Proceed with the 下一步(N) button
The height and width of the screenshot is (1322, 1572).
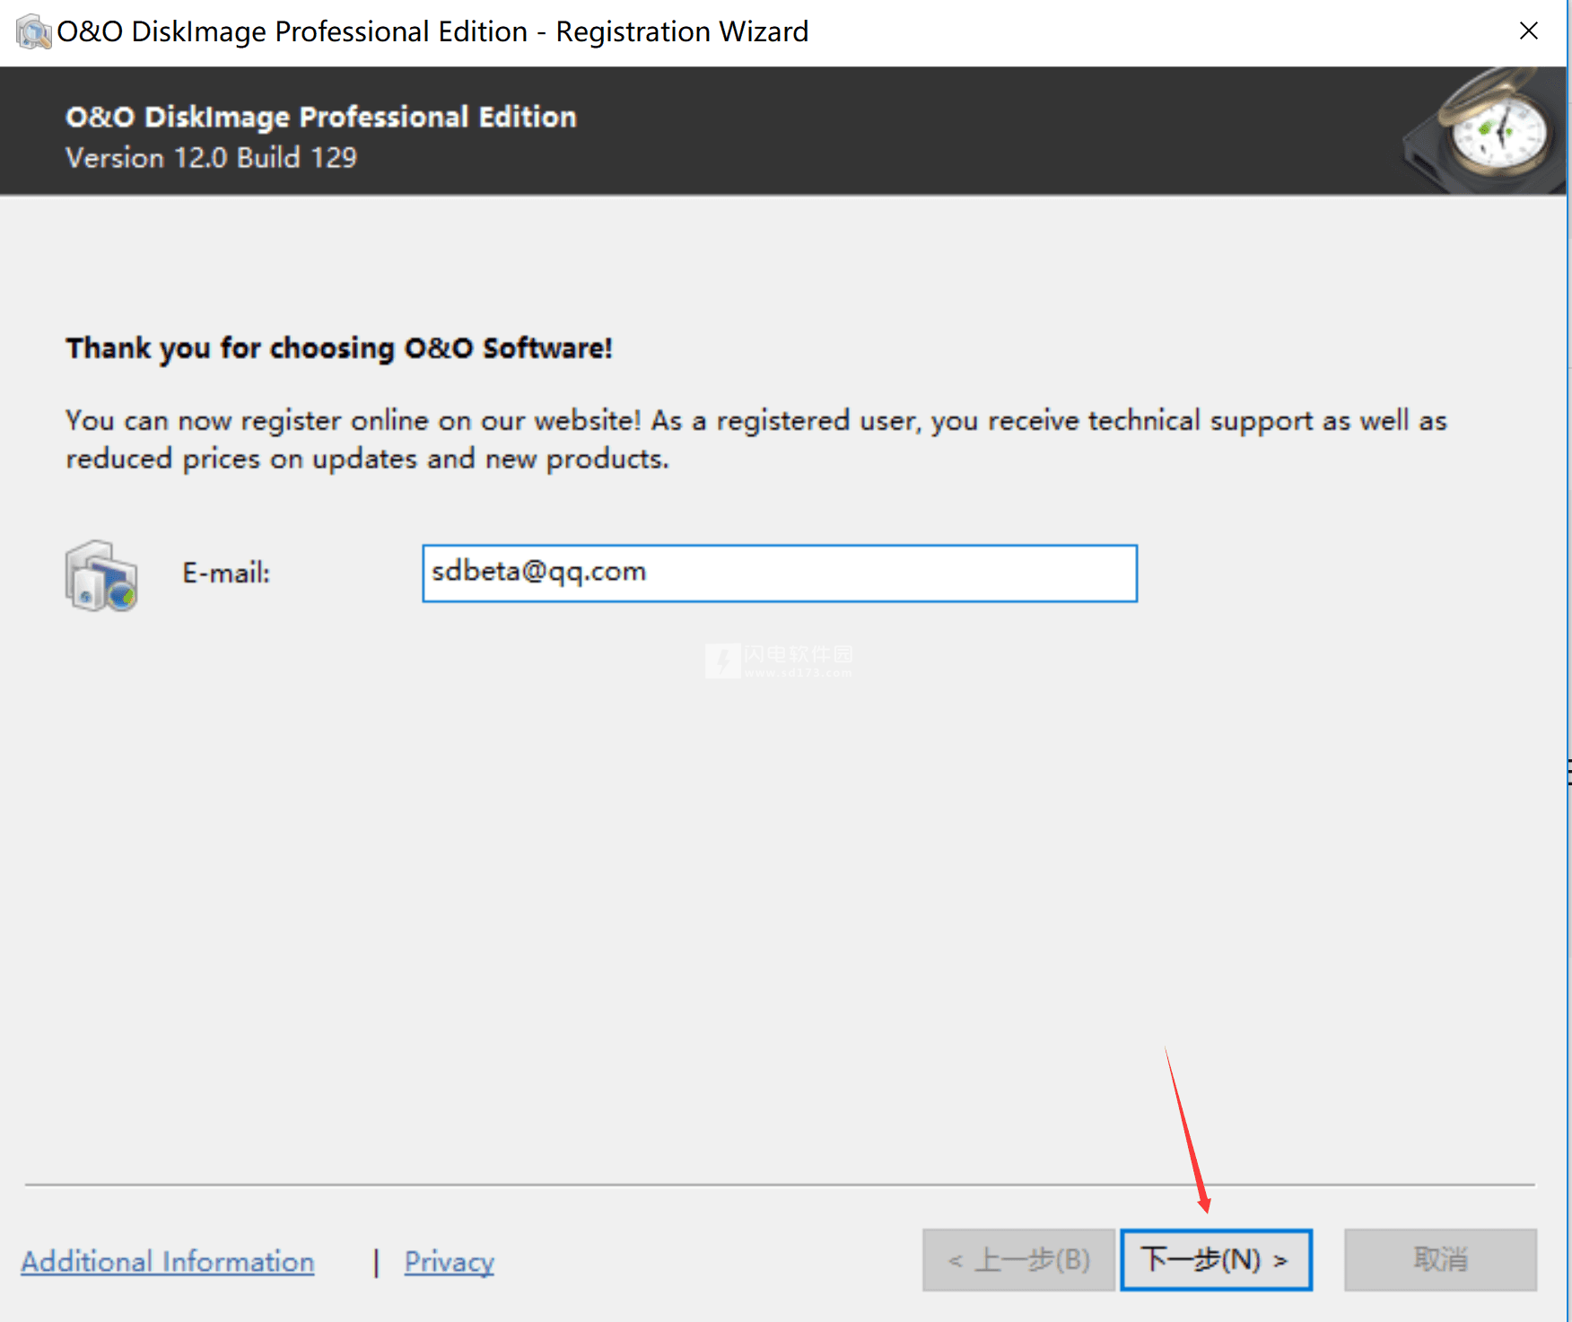[1216, 1260]
